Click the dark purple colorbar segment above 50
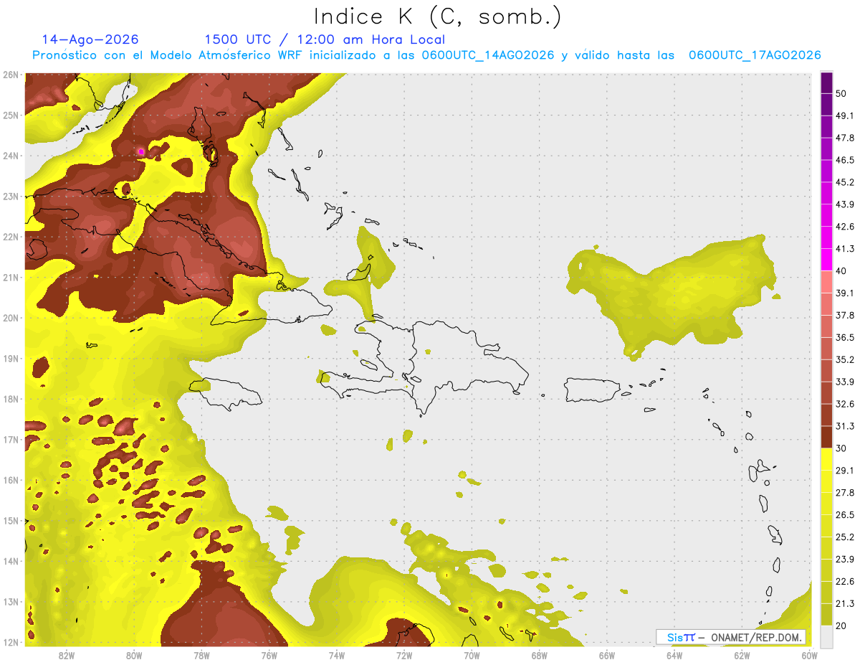860x665 pixels. [826, 83]
